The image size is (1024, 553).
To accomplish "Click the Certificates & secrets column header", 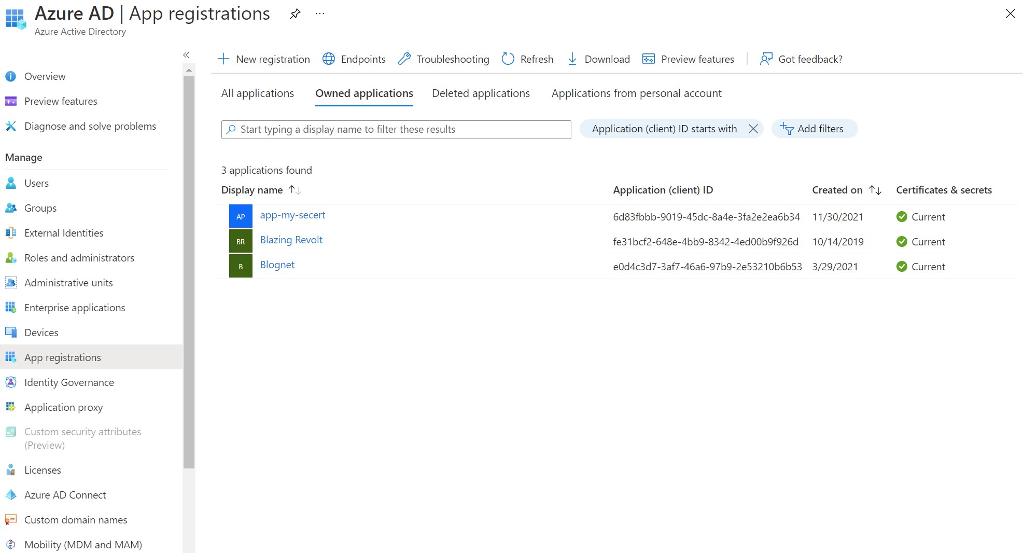I will click(944, 190).
